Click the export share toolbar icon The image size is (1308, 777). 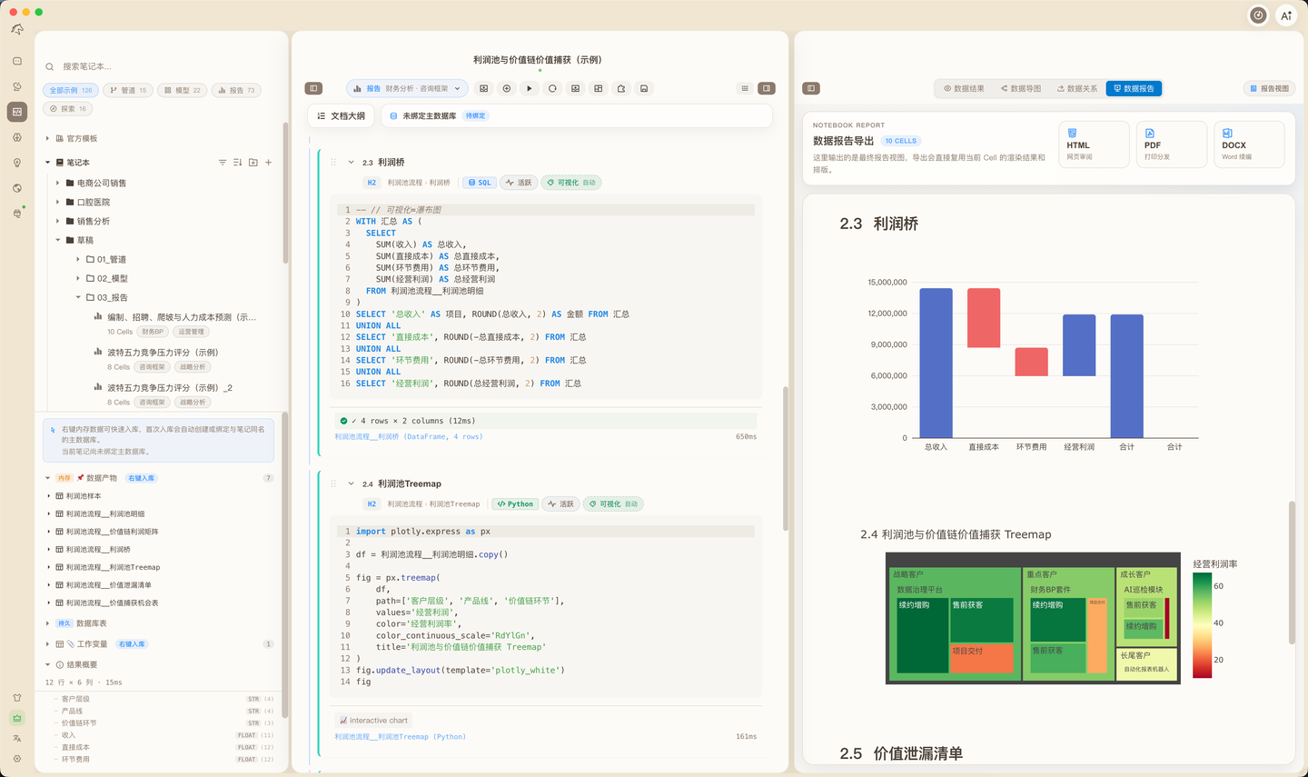tap(621, 88)
